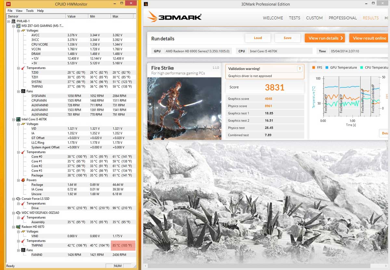390x270 pixels.
Task: Click the WDC WD1002FAEX drive icon
Action: [19, 213]
